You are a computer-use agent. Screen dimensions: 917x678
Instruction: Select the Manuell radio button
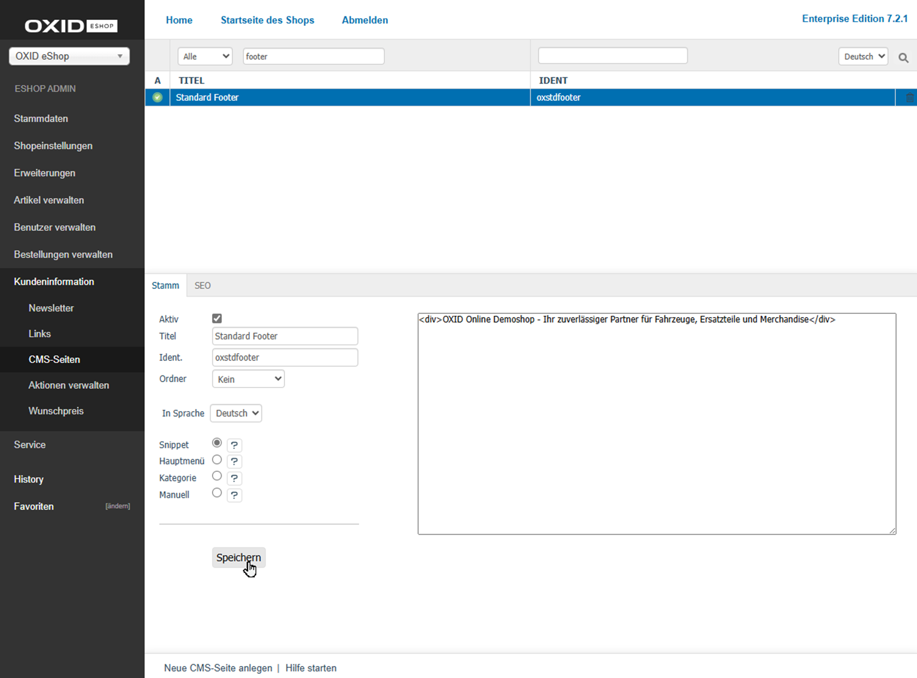(x=217, y=493)
